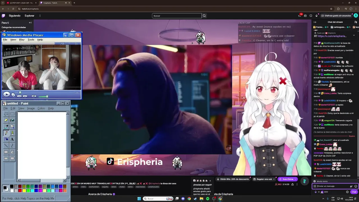The width and height of the screenshot is (359, 202).
Task: Open the Siguiendo page on Twitch
Action: pos(15,16)
